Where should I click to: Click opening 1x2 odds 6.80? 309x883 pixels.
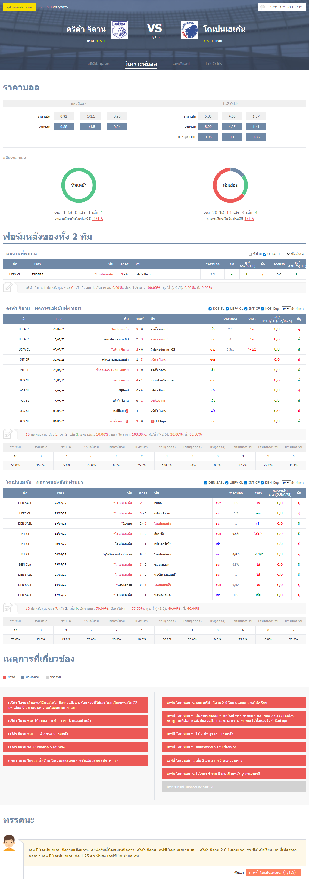[208, 116]
